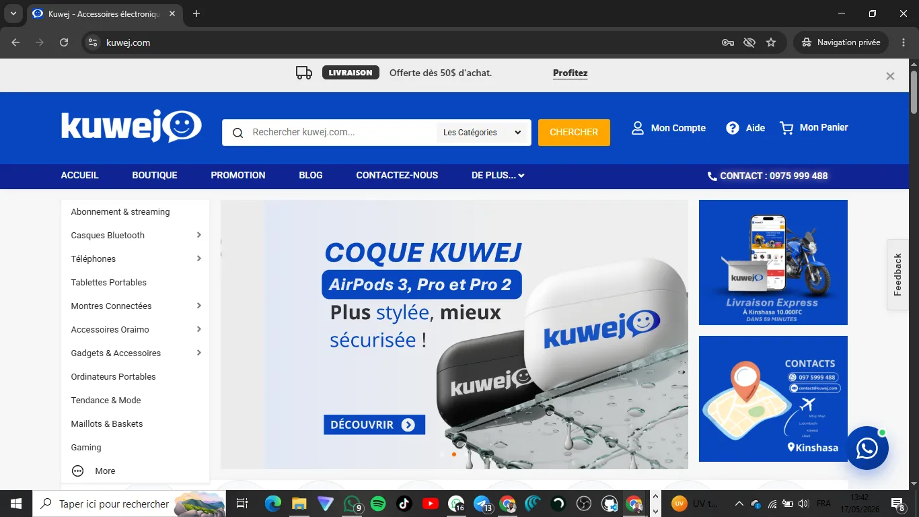
Task: Expand the Téléphones submenu arrow
Action: 199,258
